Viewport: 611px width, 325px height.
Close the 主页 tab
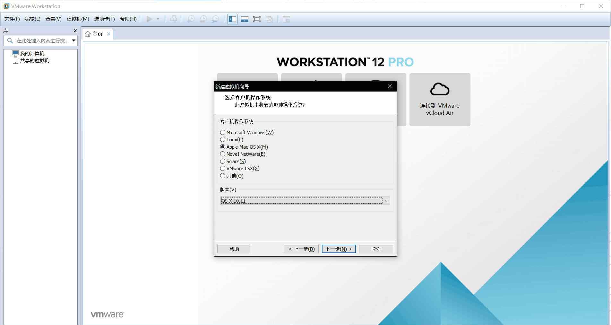pyautogui.click(x=108, y=34)
